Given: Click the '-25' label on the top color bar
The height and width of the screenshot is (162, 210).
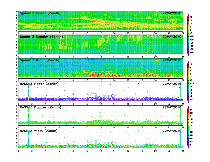Looking at the screenshot, I should pyautogui.click(x=191, y=43).
